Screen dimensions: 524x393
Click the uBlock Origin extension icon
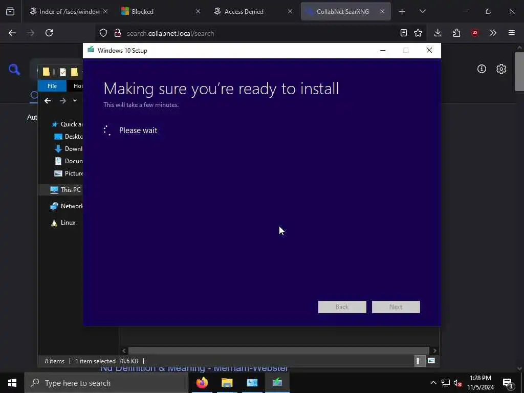(x=475, y=33)
